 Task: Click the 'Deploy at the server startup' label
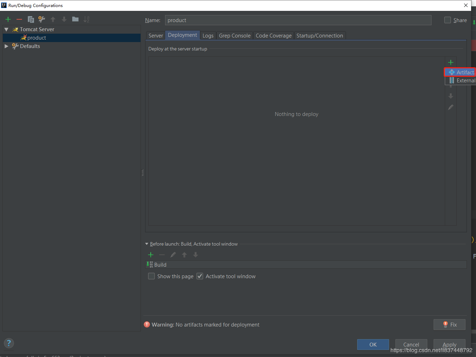(x=178, y=49)
